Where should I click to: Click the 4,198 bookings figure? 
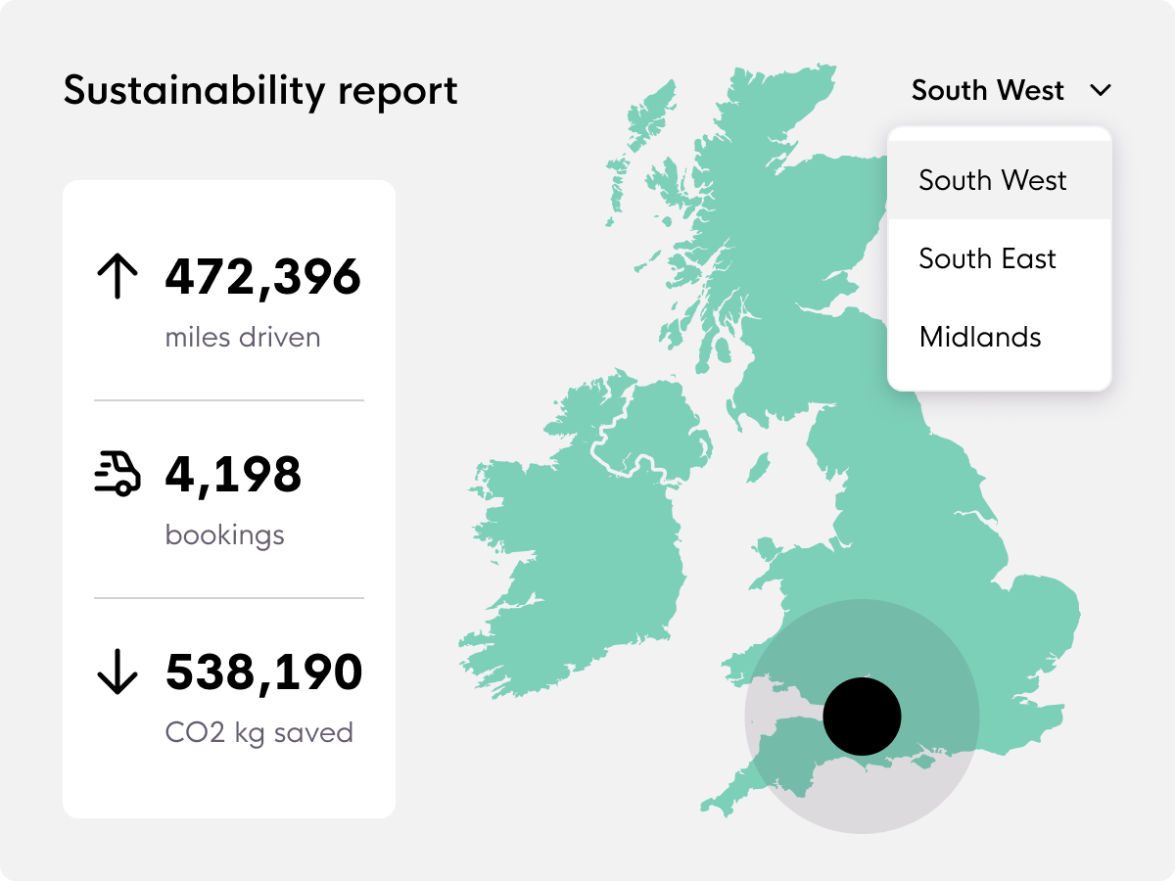pos(233,474)
